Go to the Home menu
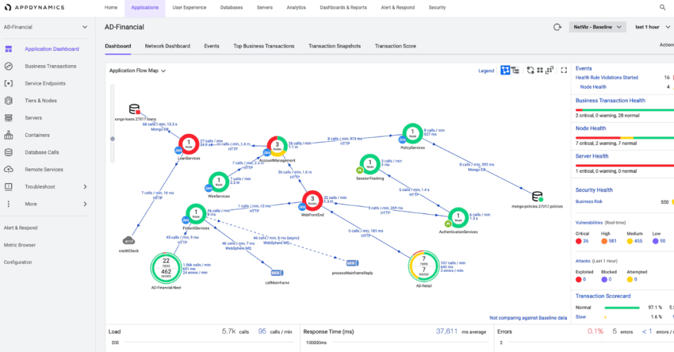Viewport: 674px width, 352px height. point(111,8)
